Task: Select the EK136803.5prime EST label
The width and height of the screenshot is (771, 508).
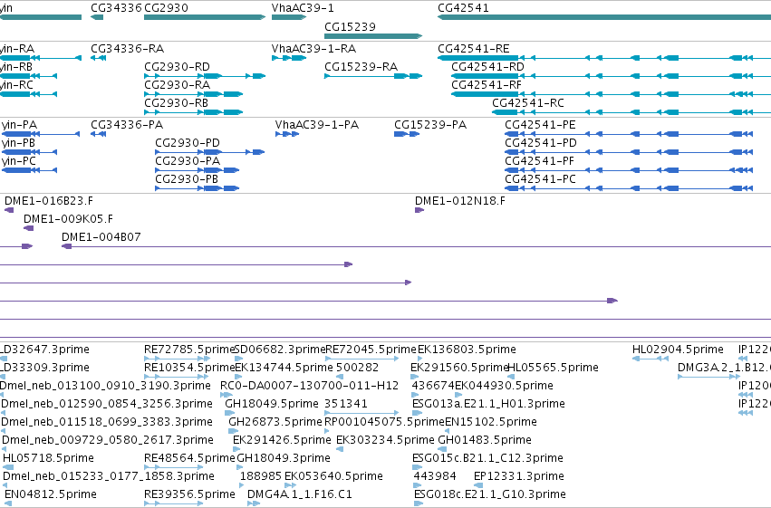Action: [x=467, y=350]
